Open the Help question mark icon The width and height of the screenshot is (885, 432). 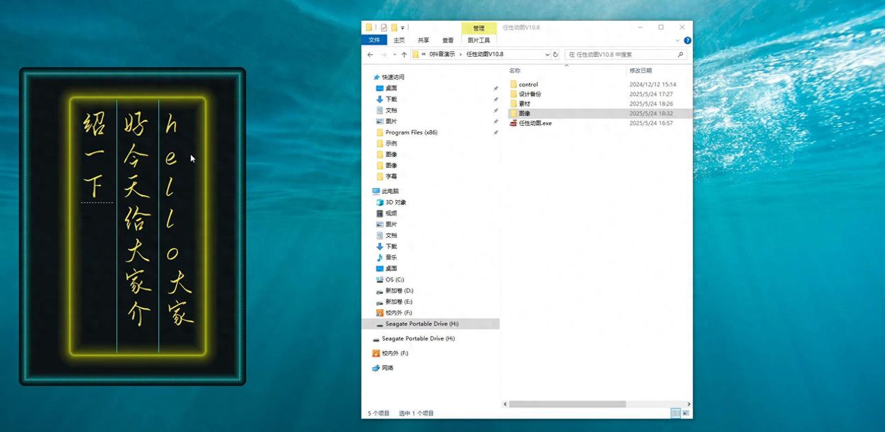pos(687,41)
